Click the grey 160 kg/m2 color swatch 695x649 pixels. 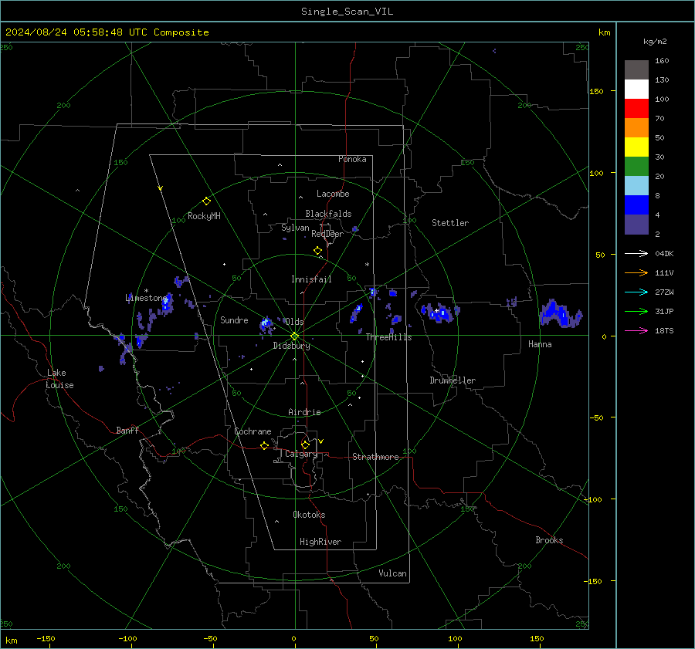point(636,70)
